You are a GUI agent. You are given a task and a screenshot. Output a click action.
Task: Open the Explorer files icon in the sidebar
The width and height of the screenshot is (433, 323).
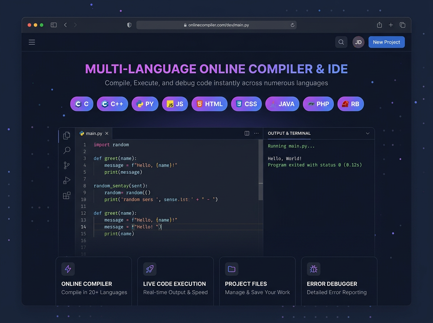(67, 135)
